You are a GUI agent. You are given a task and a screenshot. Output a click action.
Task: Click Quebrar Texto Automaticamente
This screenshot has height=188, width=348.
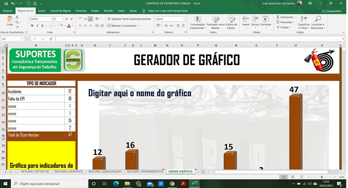click(129, 19)
